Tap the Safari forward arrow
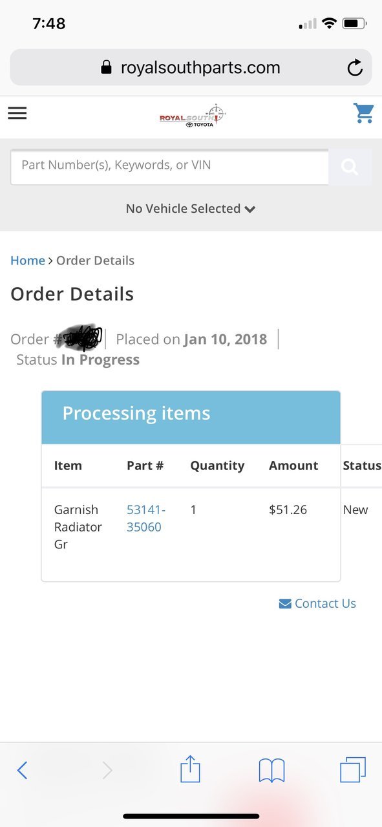 pyautogui.click(x=107, y=770)
